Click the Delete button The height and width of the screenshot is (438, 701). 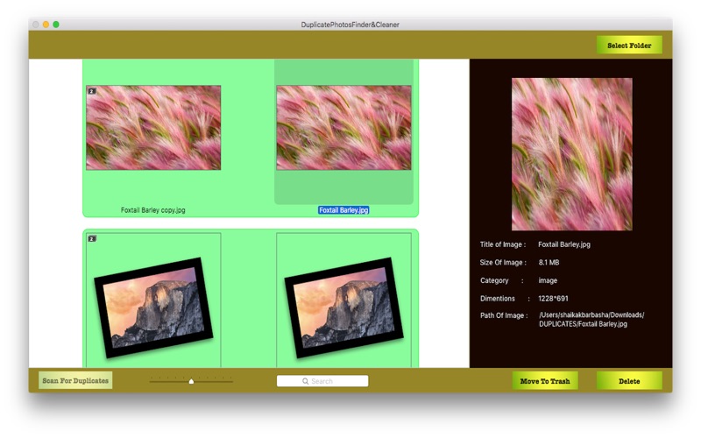629,381
